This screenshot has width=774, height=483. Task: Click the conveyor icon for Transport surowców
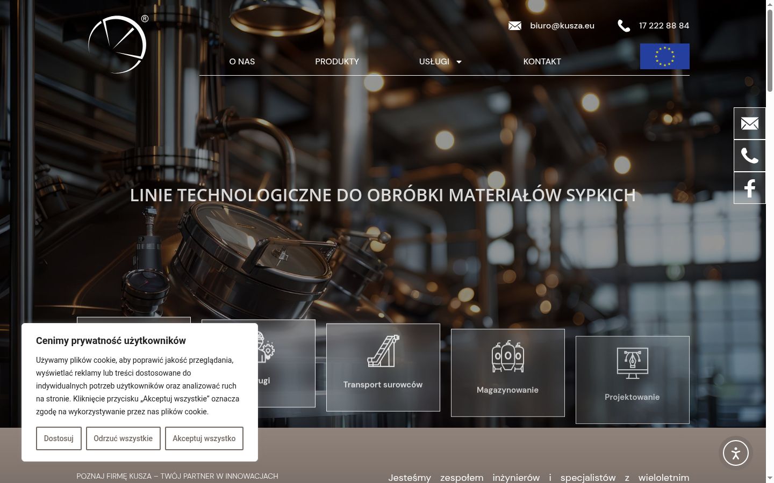coord(383,351)
